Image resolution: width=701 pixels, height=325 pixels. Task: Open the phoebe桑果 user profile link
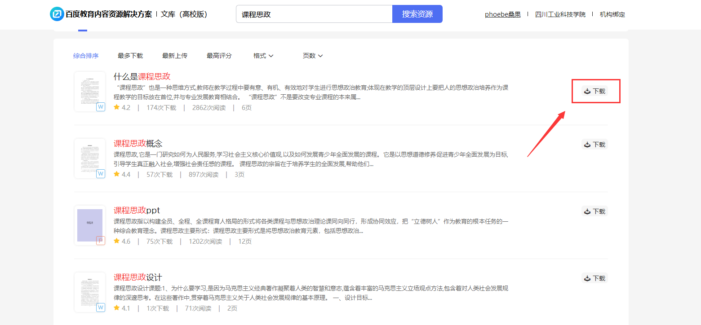pos(502,14)
